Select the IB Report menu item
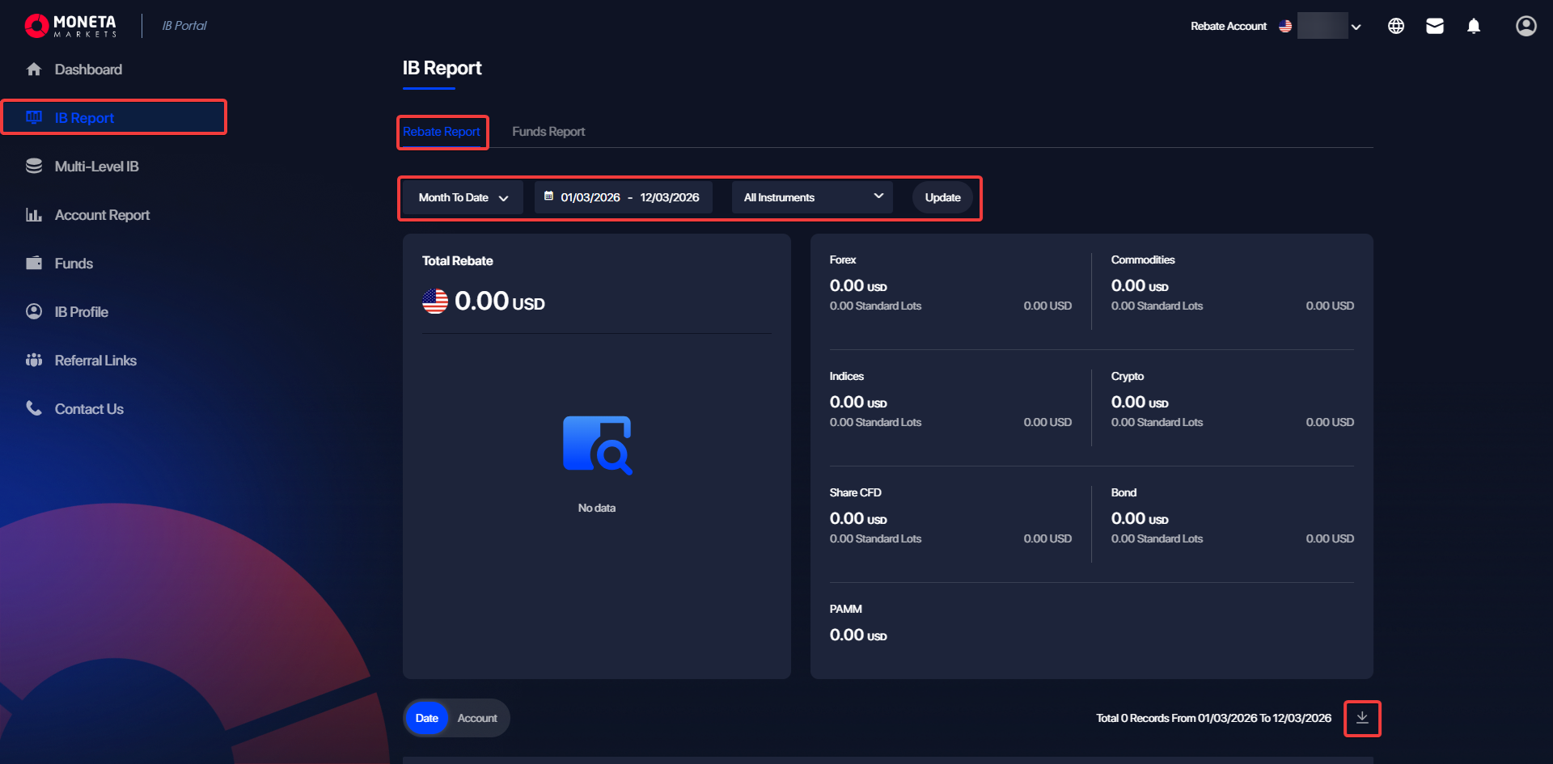This screenshot has height=764, width=1553. pos(113,118)
